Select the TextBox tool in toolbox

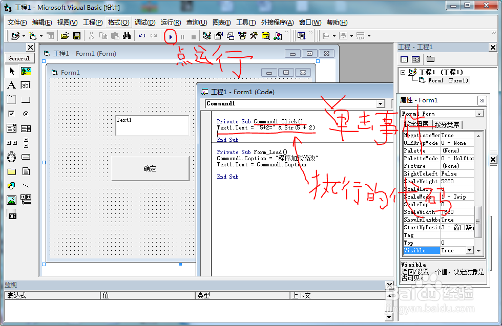click(x=26, y=85)
